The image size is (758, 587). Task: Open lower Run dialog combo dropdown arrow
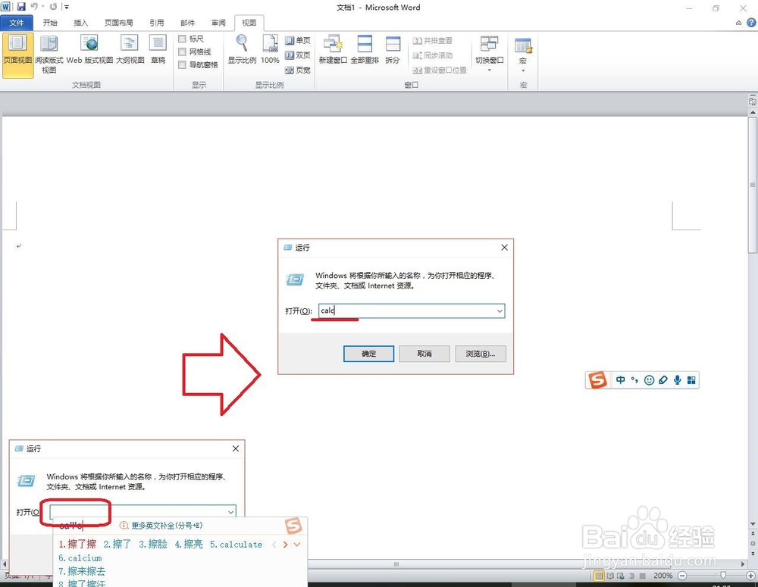[x=231, y=511]
